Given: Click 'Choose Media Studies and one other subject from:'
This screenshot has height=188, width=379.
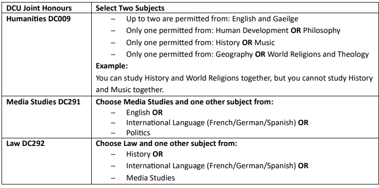Looking at the screenshot, I should (184, 102).
